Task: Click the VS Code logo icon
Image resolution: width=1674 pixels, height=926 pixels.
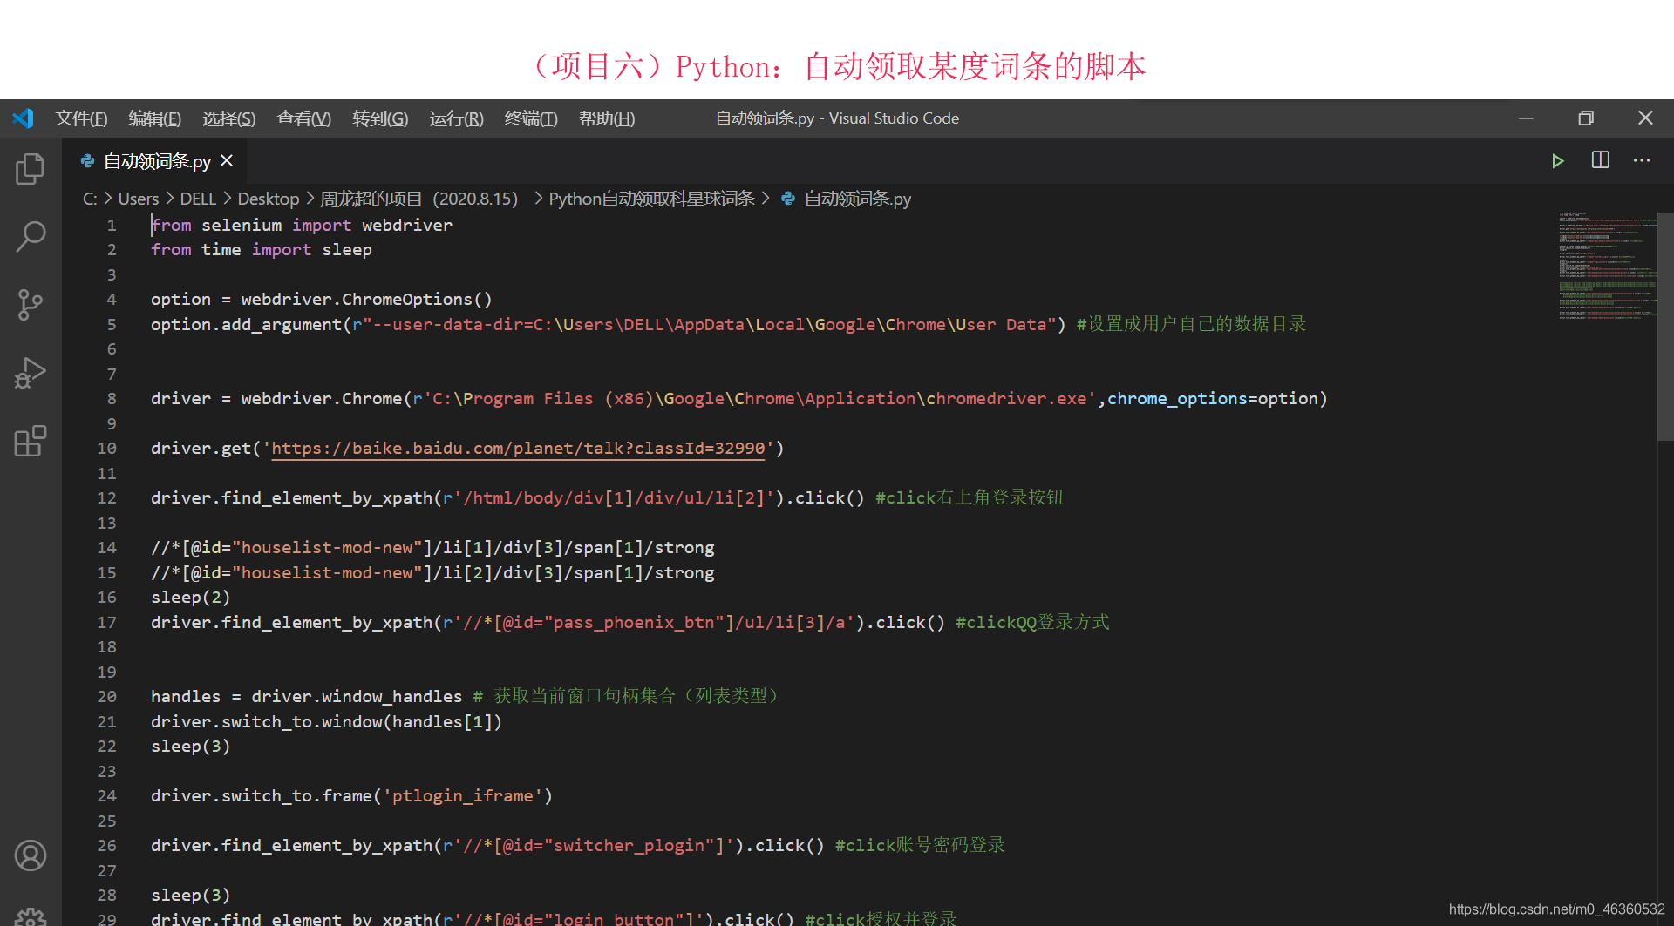Action: [24, 118]
